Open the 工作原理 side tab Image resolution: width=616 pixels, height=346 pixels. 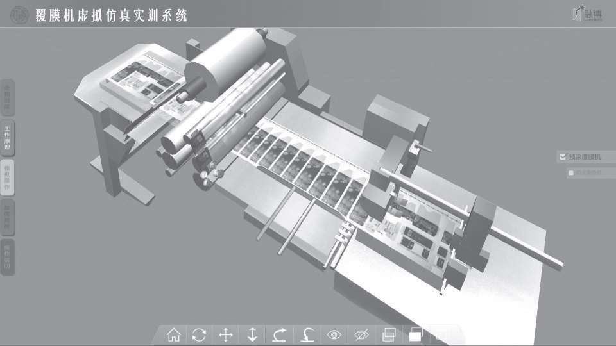pyautogui.click(x=8, y=138)
